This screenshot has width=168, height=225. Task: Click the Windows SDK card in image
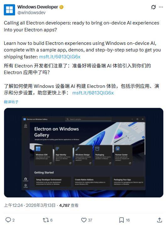click(43, 155)
